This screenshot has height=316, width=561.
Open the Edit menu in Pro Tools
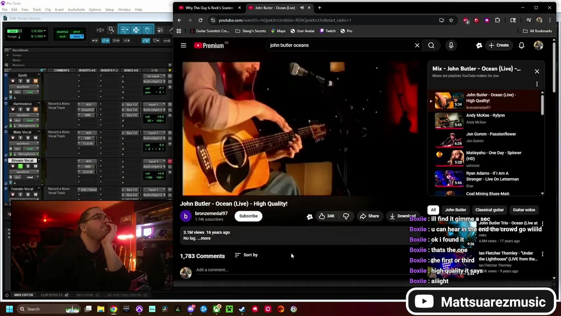pyautogui.click(x=14, y=10)
